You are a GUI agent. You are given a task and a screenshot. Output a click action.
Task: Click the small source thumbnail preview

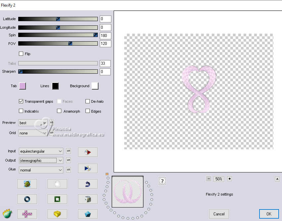tap(128, 191)
